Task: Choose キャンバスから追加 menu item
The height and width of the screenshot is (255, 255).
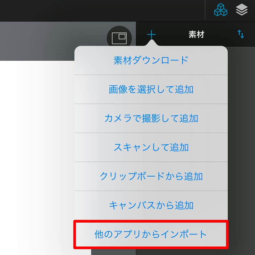Action: click(151, 205)
